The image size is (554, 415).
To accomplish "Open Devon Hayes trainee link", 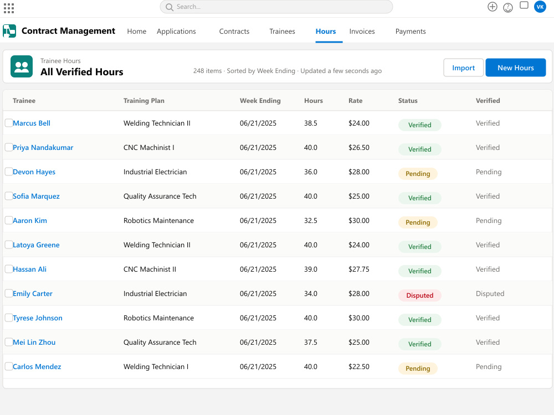I will point(34,172).
